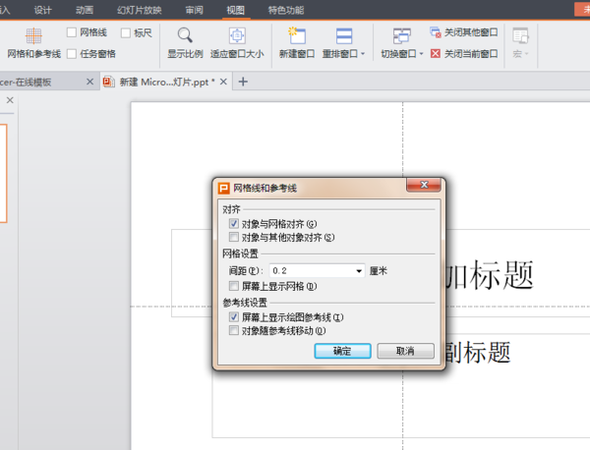
Task: Open Grid and Guides (网格和参考线) icon
Action: (33, 35)
